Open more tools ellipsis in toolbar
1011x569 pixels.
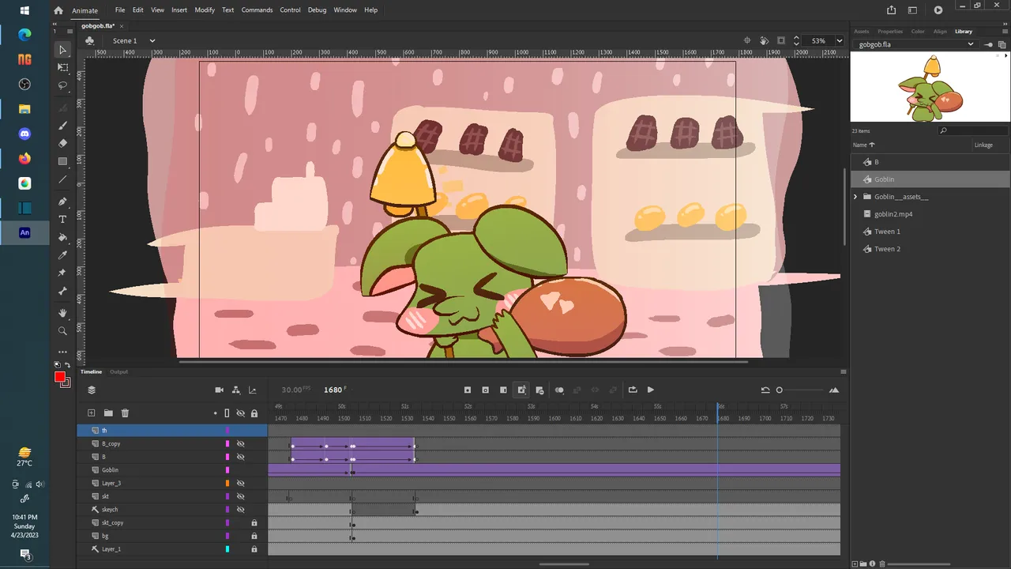[63, 352]
